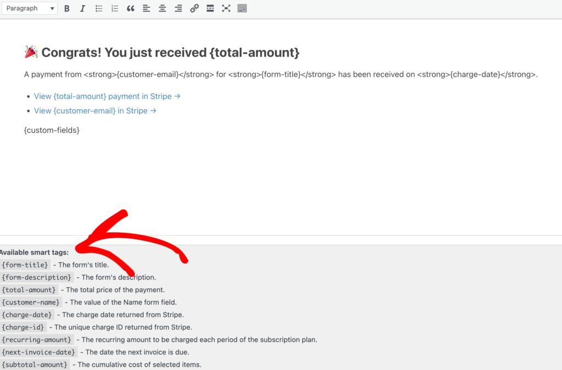Center align the text
This screenshot has height=370, width=562.
tap(162, 9)
